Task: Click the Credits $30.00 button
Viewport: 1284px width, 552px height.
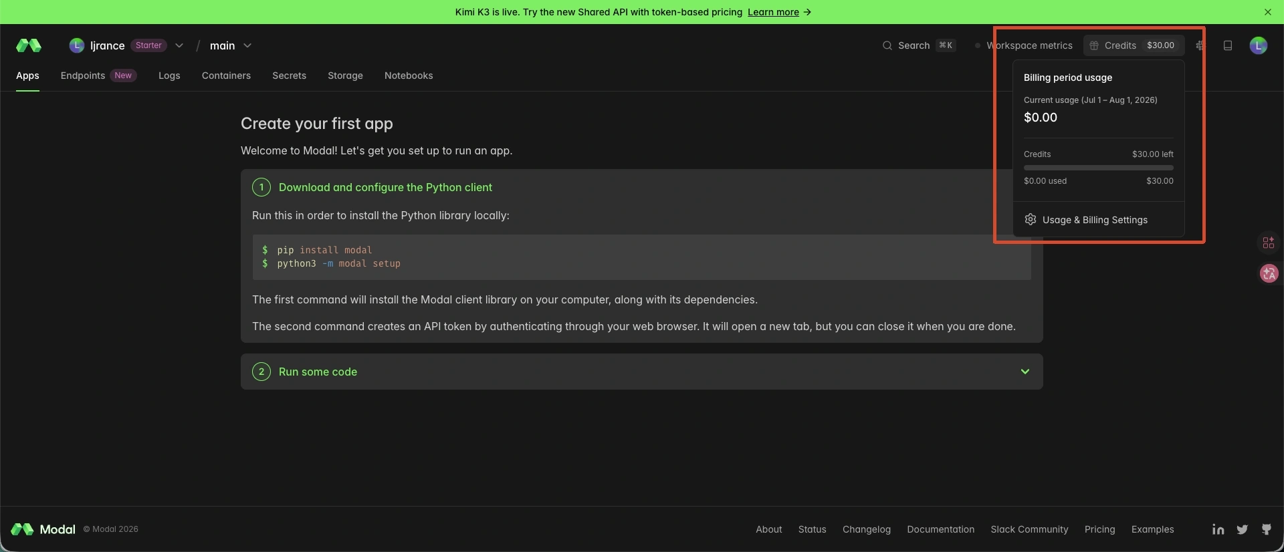Action: tap(1134, 45)
